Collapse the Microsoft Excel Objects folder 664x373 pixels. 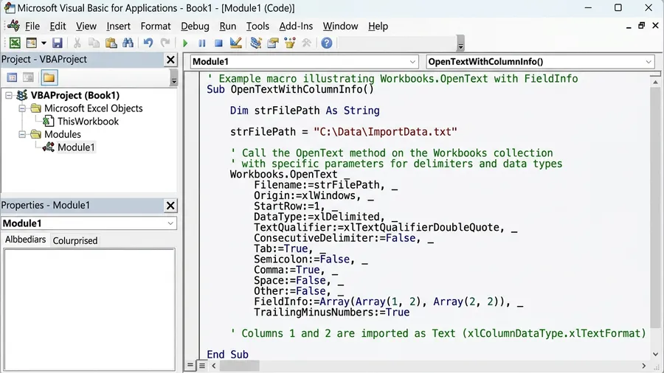pos(22,108)
